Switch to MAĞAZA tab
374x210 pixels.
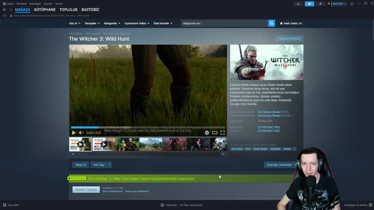coord(22,10)
